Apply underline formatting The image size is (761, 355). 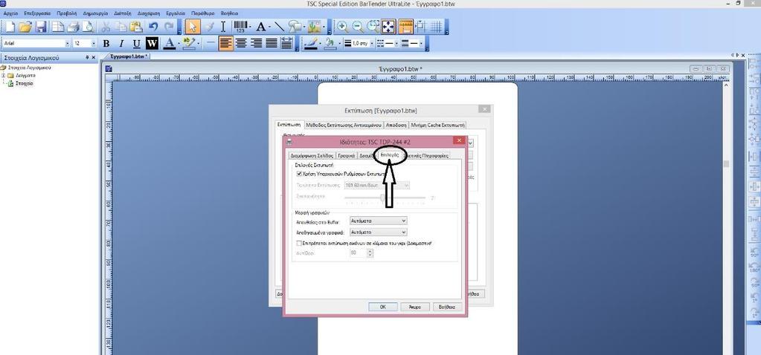click(x=136, y=44)
